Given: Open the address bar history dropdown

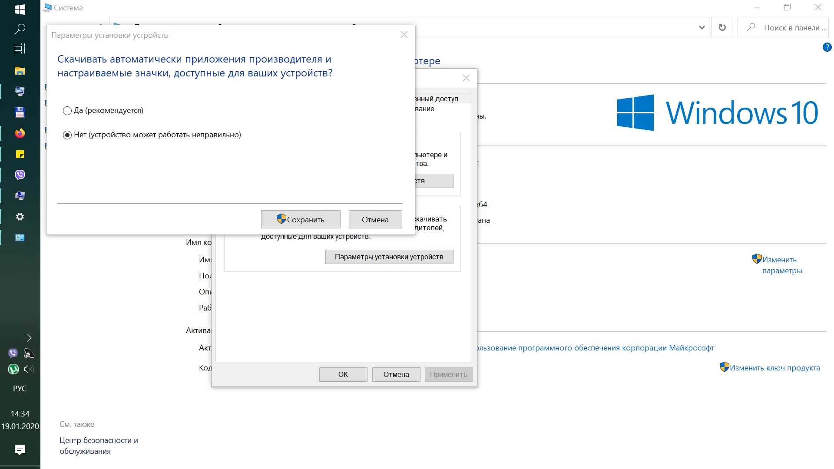Looking at the screenshot, I should (x=702, y=27).
